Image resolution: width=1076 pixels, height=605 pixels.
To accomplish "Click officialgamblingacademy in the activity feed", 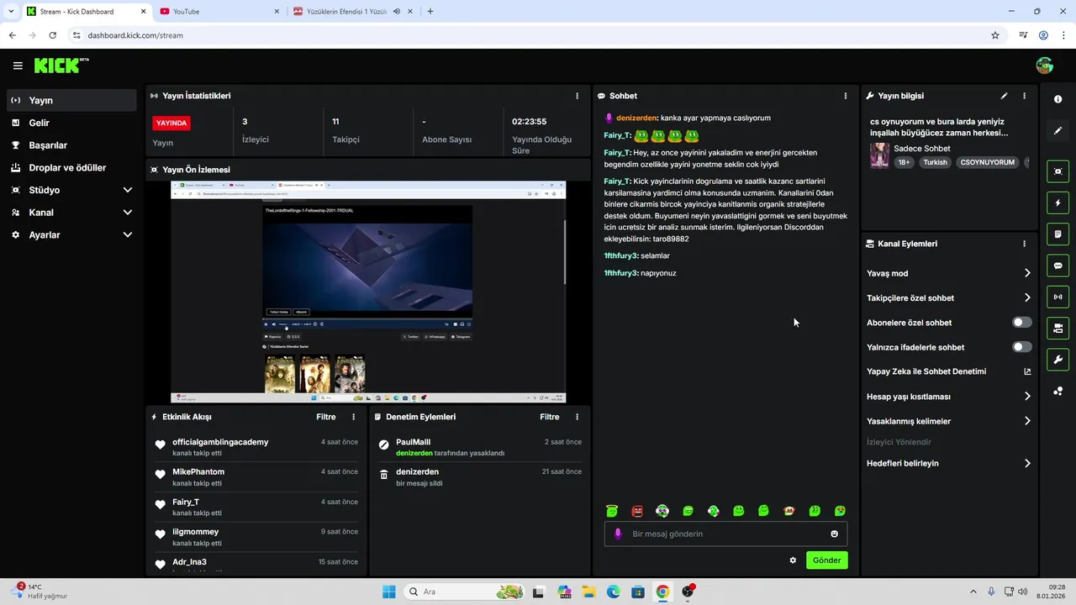I will pos(220,442).
